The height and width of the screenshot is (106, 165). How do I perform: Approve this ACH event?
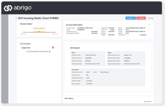(131, 18)
